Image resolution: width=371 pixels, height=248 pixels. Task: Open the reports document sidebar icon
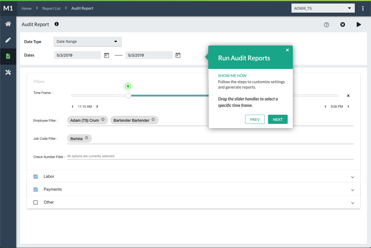8,56
